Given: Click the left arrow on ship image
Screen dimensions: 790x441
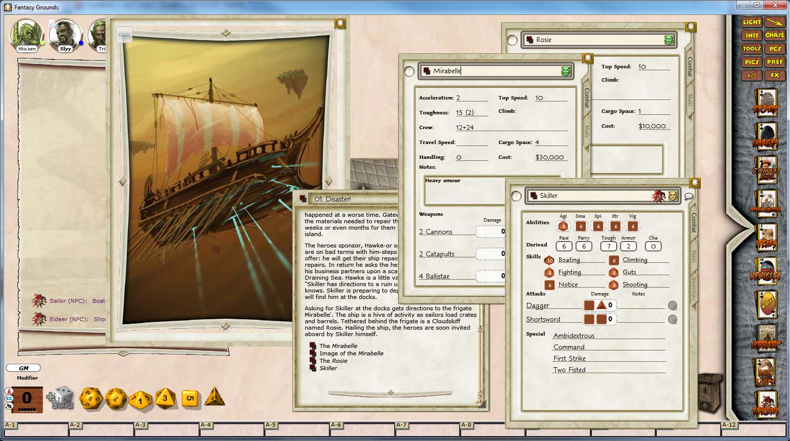Looking at the screenshot, I should point(122,181).
